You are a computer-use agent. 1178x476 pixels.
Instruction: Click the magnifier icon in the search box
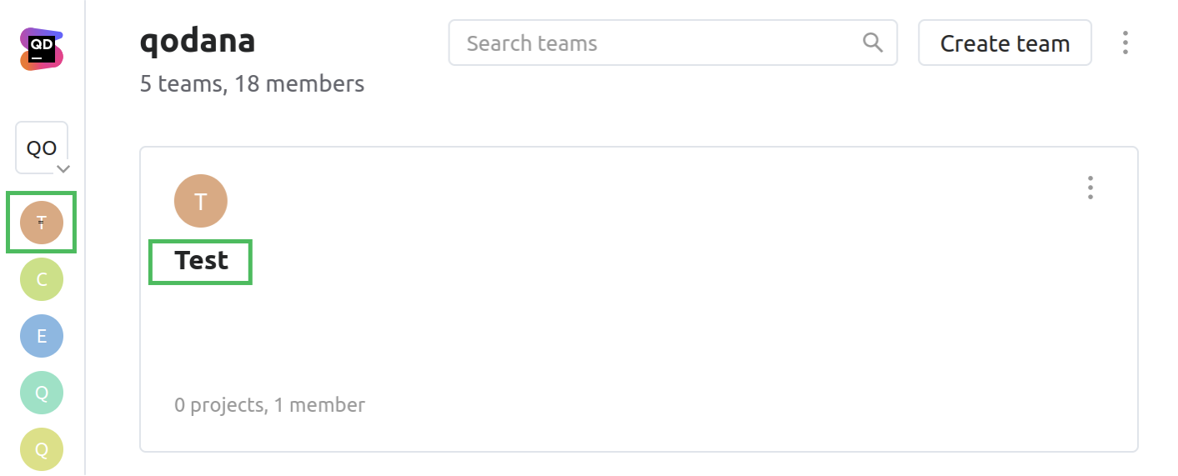click(873, 43)
